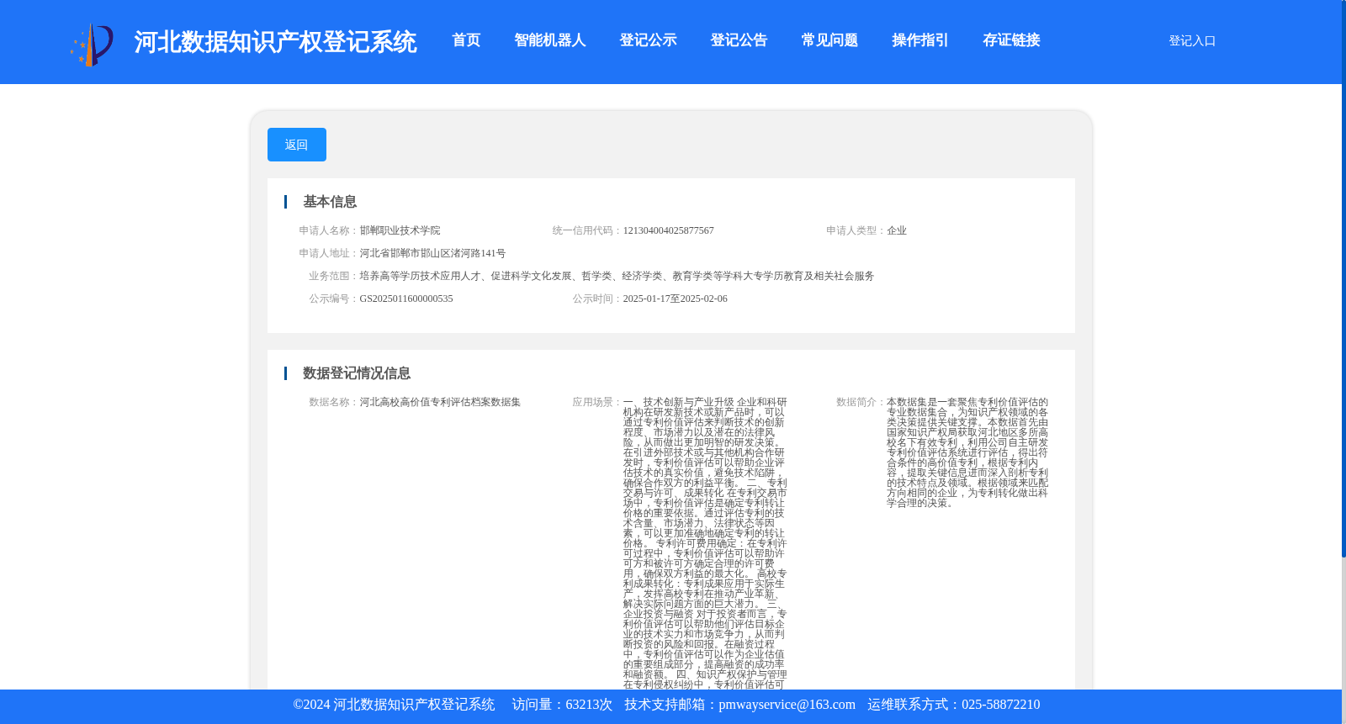
Task: Click the 数据简介 label
Action: tap(861, 402)
